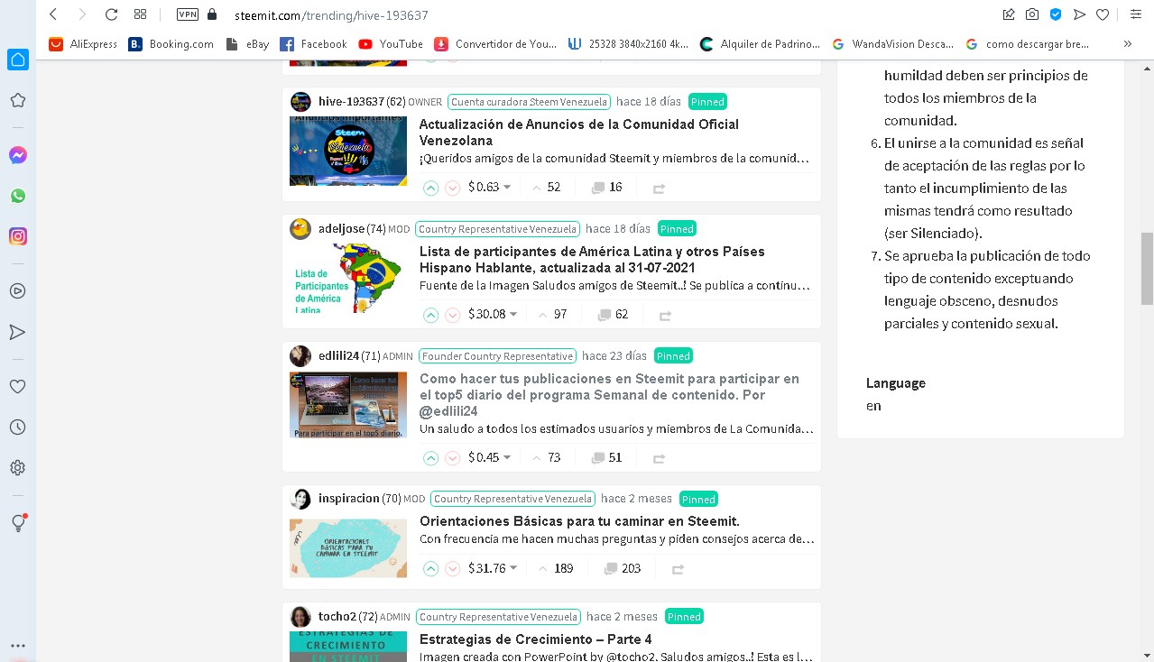Viewport: 1154px width, 662px height.
Task: Open the sidebar lightbulb tips icon
Action: tap(17, 523)
